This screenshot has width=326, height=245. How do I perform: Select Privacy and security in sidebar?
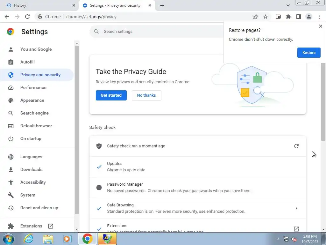point(37,75)
